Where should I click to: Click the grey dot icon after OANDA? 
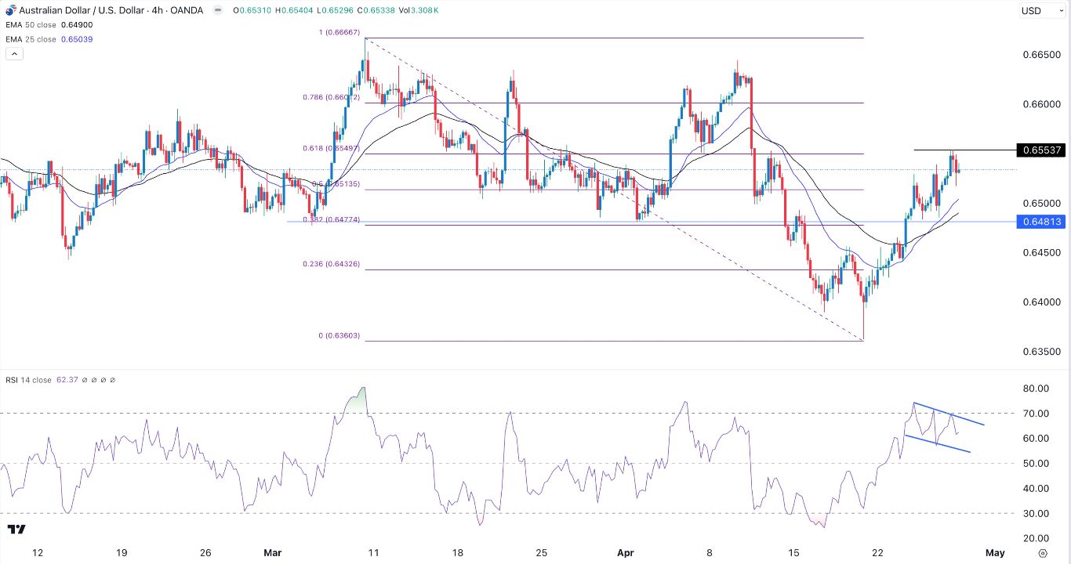[x=217, y=11]
